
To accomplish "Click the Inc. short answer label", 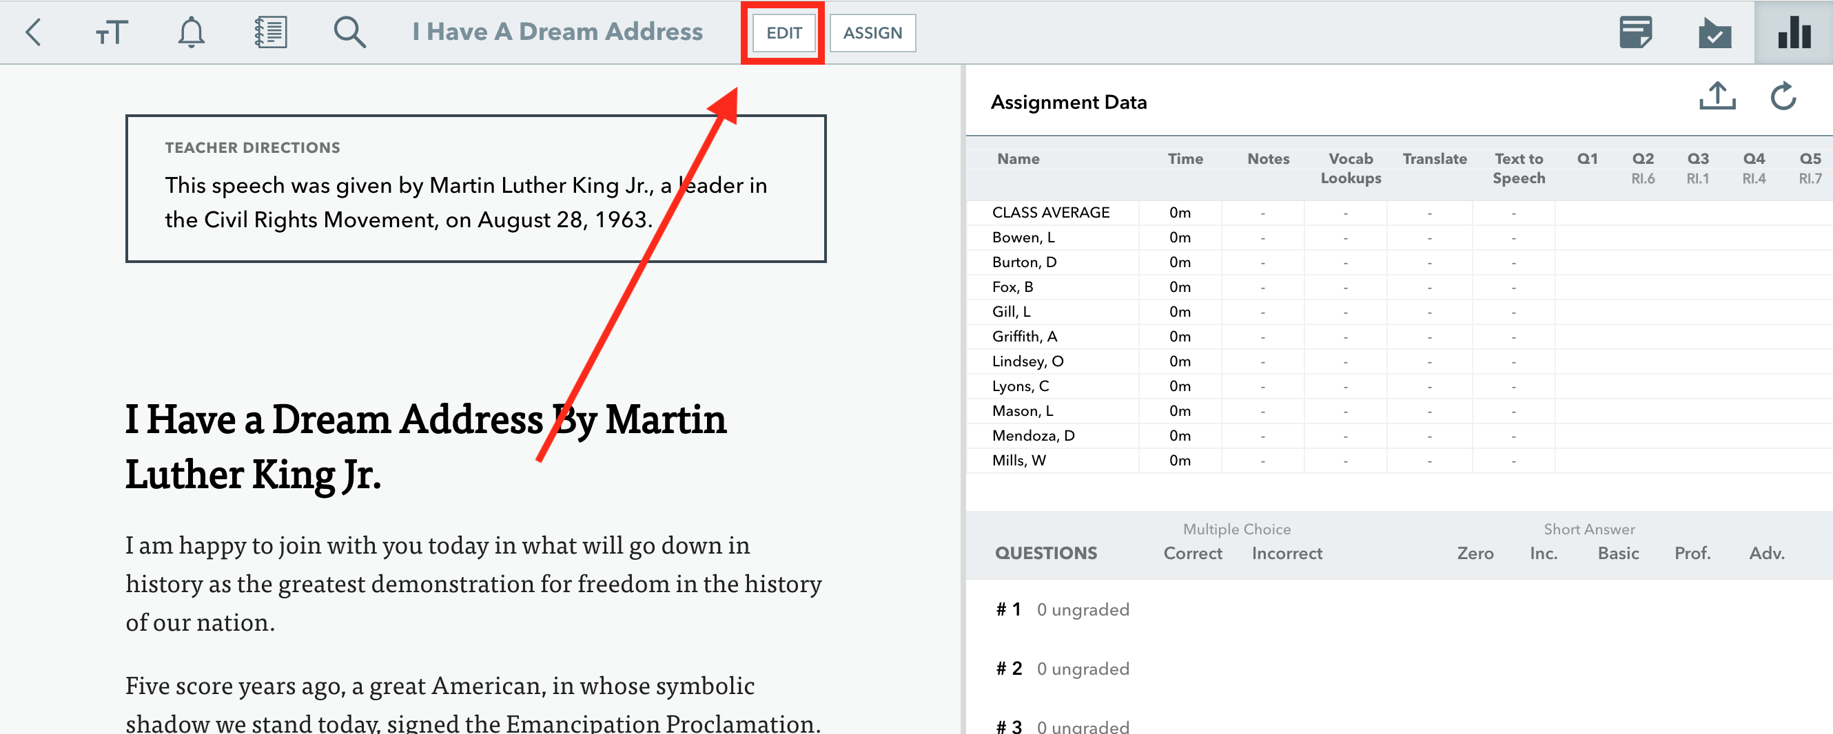I will (1544, 554).
